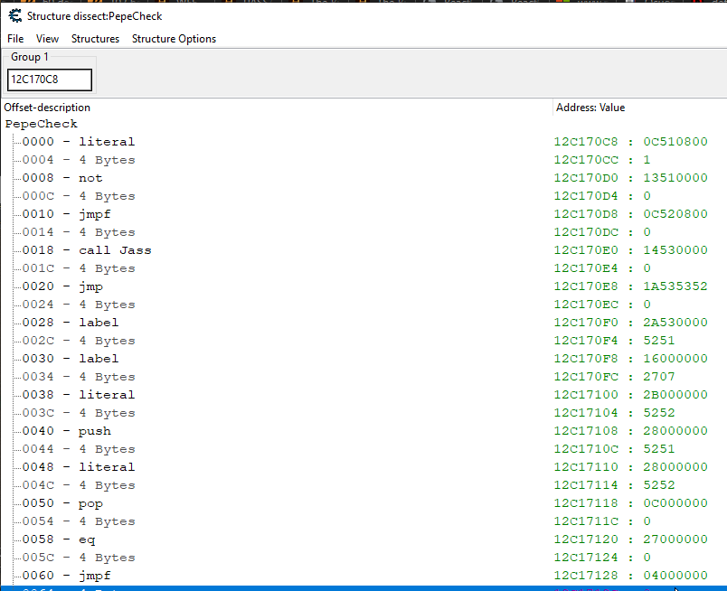Select row 0028 - label
This screenshot has height=591, width=727.
click(71, 323)
